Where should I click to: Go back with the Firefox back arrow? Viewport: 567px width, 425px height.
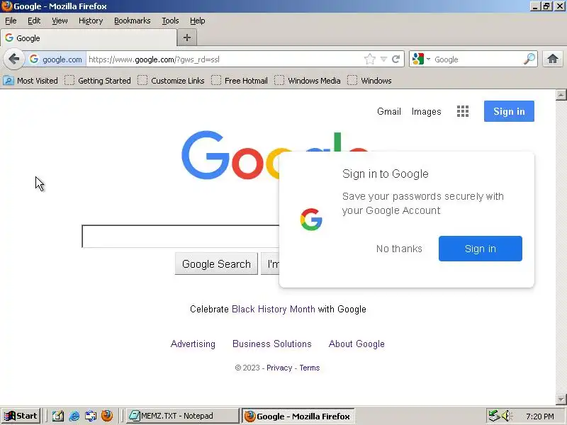[13, 59]
